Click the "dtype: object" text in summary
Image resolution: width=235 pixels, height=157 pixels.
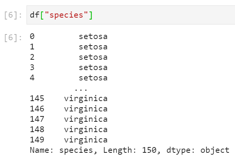coord(198,150)
